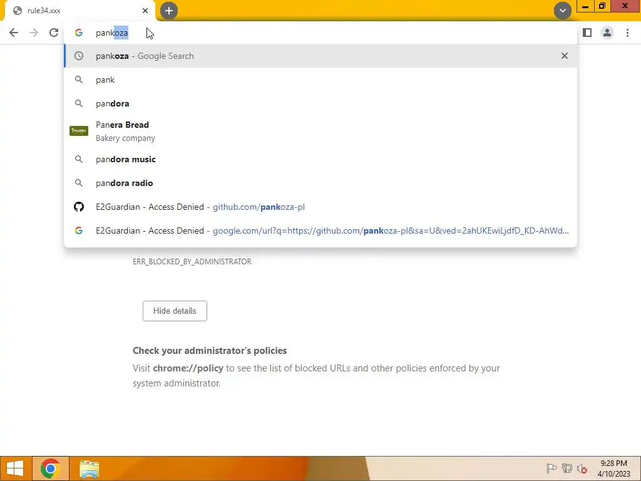Close the rule34.xxx tab
The height and width of the screenshot is (481, 641).
(x=145, y=11)
